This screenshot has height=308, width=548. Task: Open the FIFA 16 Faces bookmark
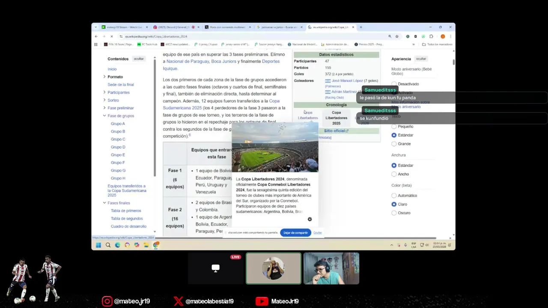(x=119, y=44)
